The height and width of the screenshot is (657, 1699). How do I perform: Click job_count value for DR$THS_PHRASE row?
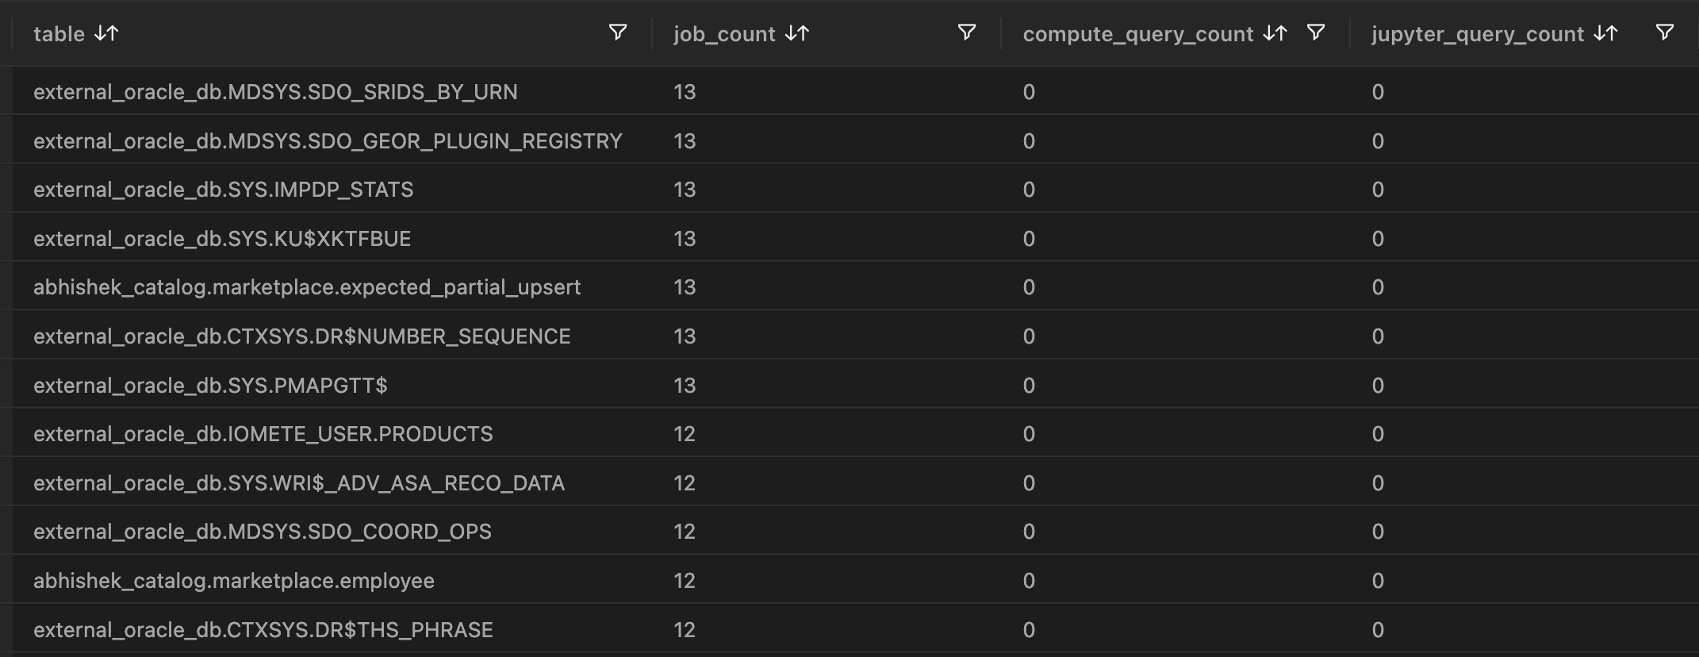click(x=684, y=630)
